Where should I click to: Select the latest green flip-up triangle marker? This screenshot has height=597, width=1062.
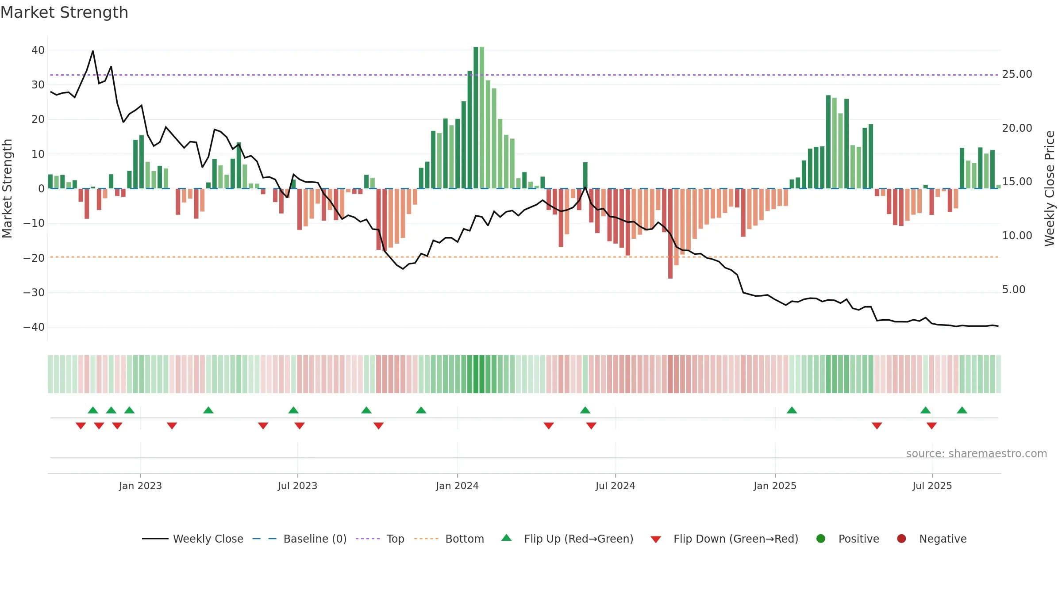[962, 410]
